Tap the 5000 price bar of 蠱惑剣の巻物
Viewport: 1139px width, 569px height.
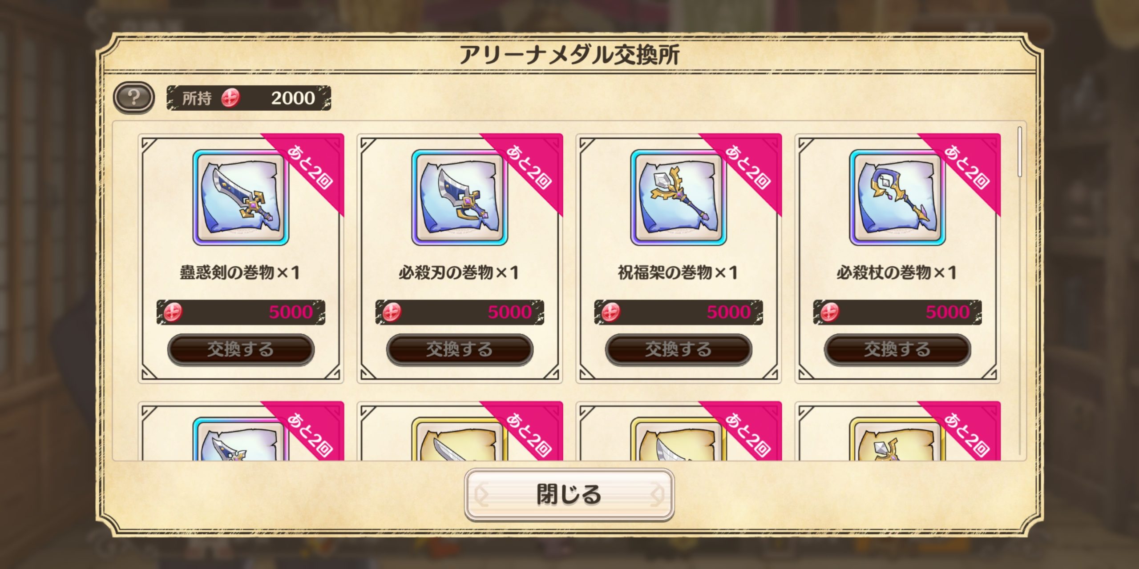(x=241, y=312)
